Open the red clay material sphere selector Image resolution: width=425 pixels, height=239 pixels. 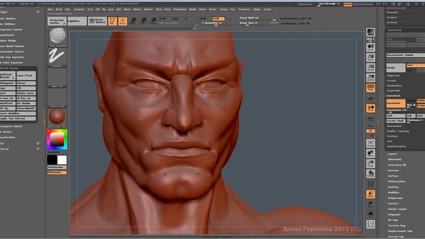click(58, 118)
